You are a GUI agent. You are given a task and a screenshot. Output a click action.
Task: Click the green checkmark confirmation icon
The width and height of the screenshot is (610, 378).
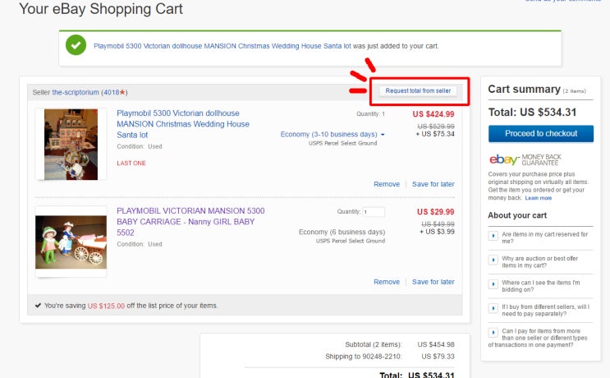[x=76, y=46]
